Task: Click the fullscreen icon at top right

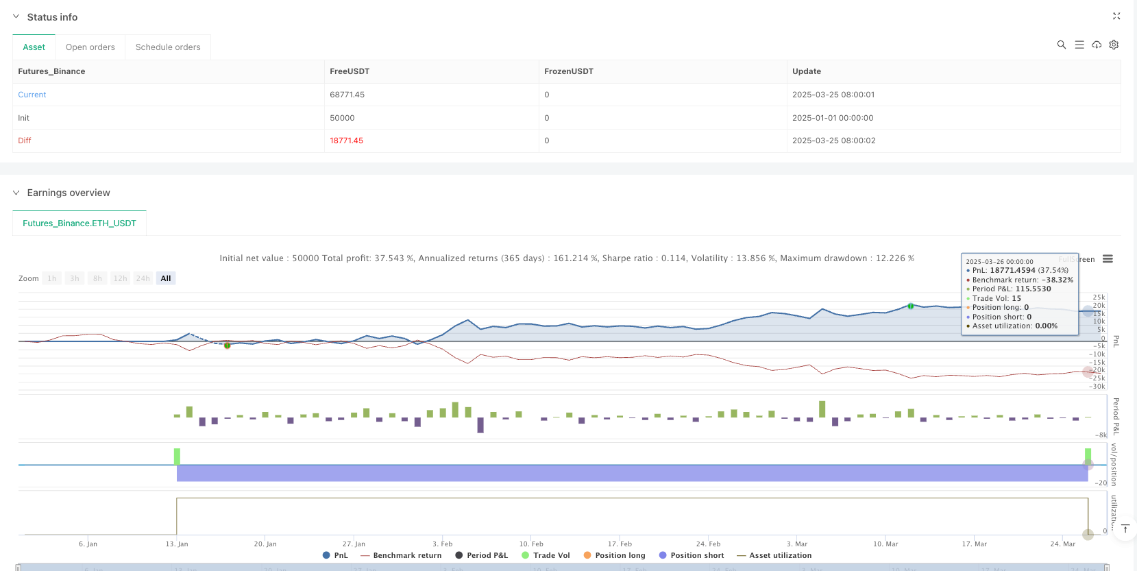Action: (x=1116, y=16)
